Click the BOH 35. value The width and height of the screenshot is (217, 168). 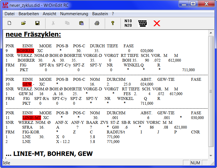[130, 61]
